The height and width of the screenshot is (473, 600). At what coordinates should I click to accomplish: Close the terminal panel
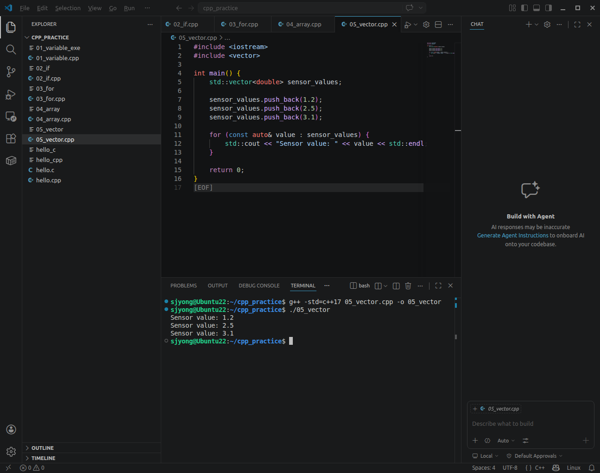pos(450,286)
